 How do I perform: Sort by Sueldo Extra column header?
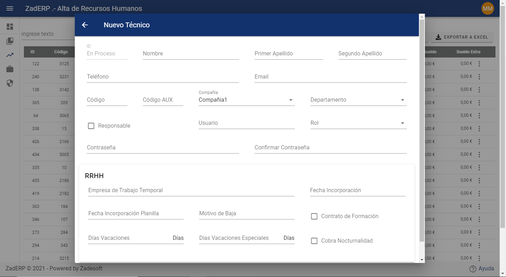coord(468,52)
